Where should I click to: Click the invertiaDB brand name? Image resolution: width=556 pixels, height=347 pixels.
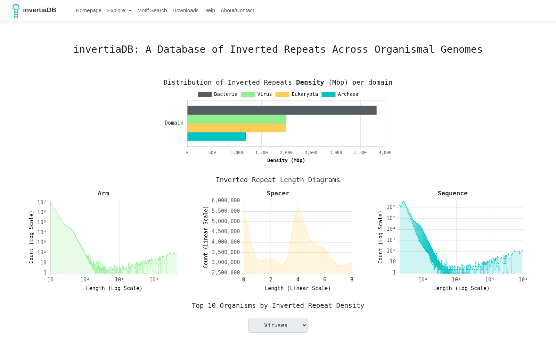coord(40,10)
